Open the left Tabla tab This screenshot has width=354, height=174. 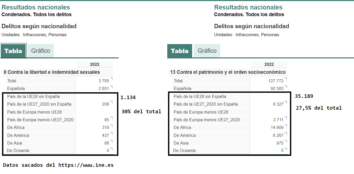tap(13, 51)
